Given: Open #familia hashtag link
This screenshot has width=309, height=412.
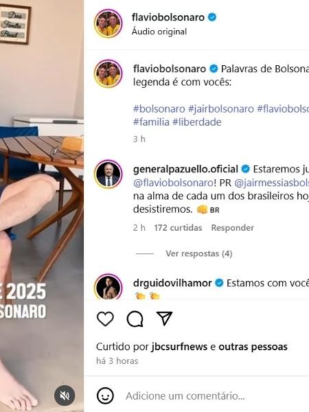Looking at the screenshot, I should coord(151,122).
